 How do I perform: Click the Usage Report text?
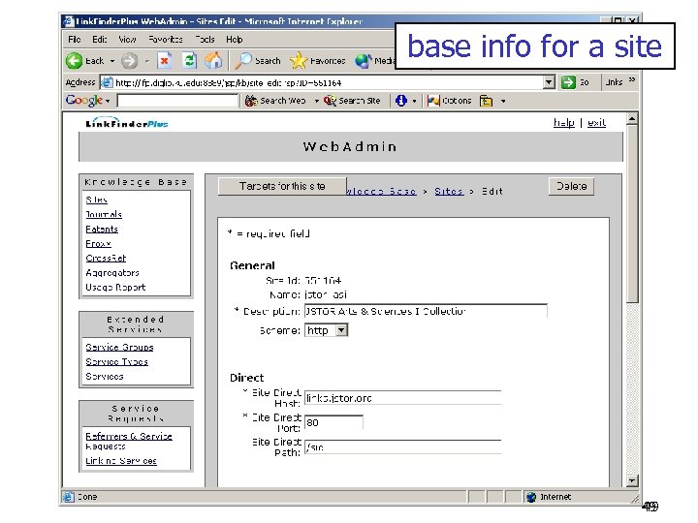pyautogui.click(x=115, y=288)
